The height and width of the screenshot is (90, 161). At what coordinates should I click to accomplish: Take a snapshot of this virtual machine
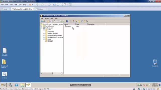pos(43,4)
